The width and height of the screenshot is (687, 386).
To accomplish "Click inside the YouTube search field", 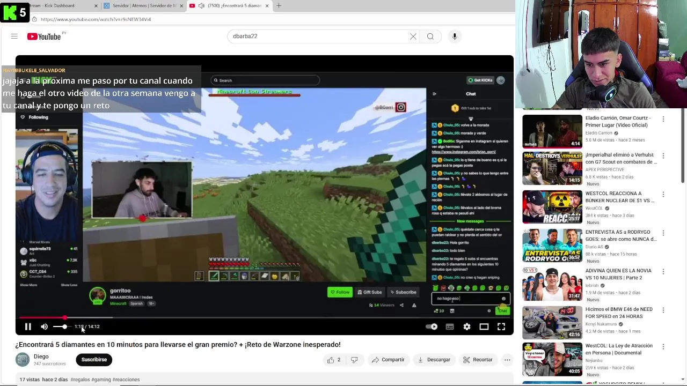I will point(319,36).
